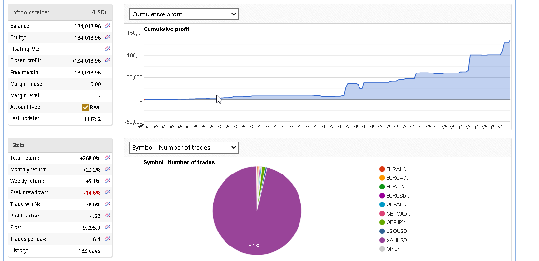Open the Cumulative profit chart dropdown
This screenshot has height=261, width=539.
184,14
